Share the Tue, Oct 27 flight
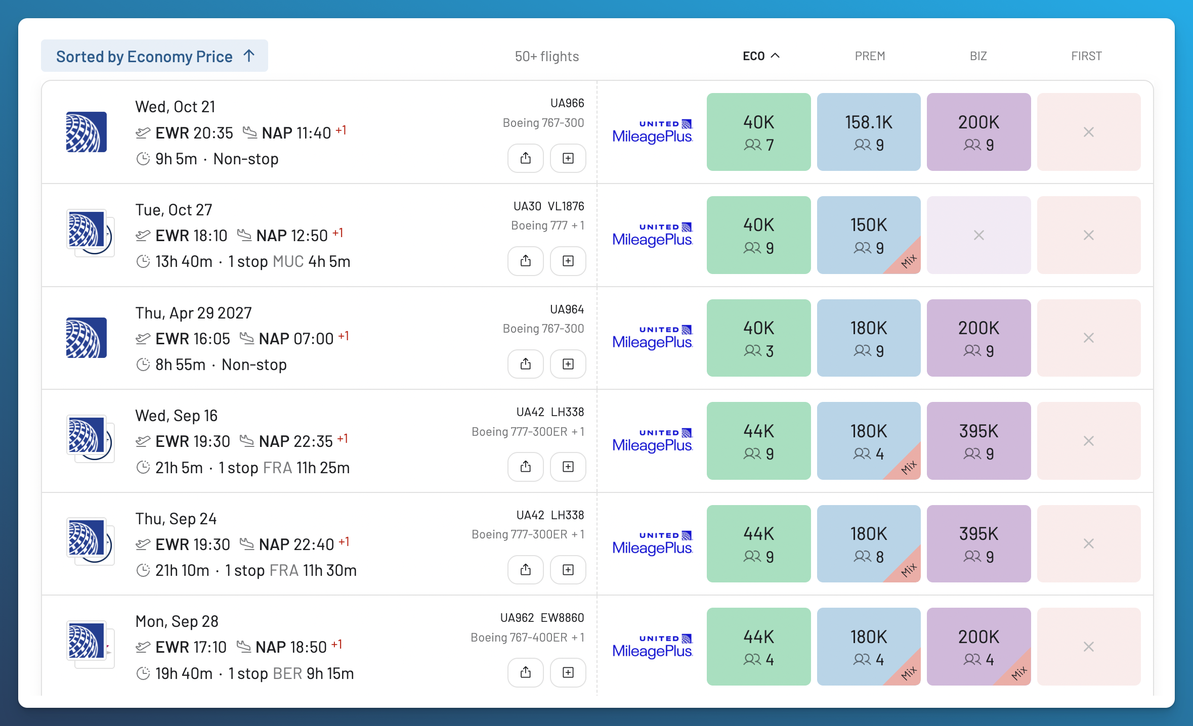The image size is (1193, 726). pos(526,261)
